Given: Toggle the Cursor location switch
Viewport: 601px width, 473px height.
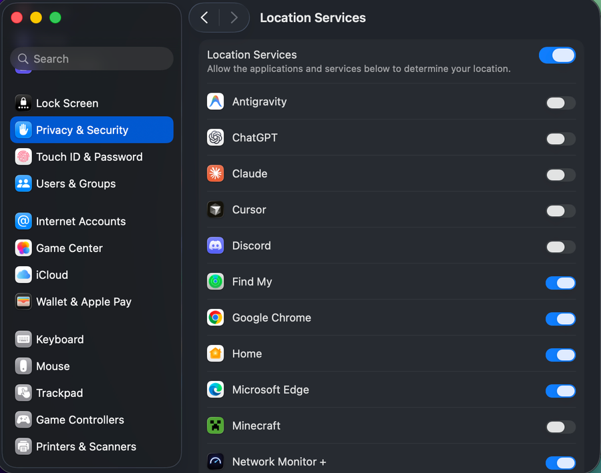Looking at the screenshot, I should [560, 211].
